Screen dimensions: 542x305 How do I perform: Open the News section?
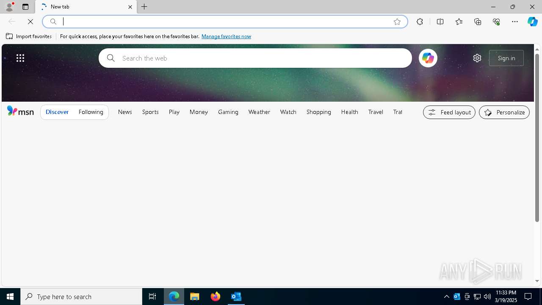(125, 112)
